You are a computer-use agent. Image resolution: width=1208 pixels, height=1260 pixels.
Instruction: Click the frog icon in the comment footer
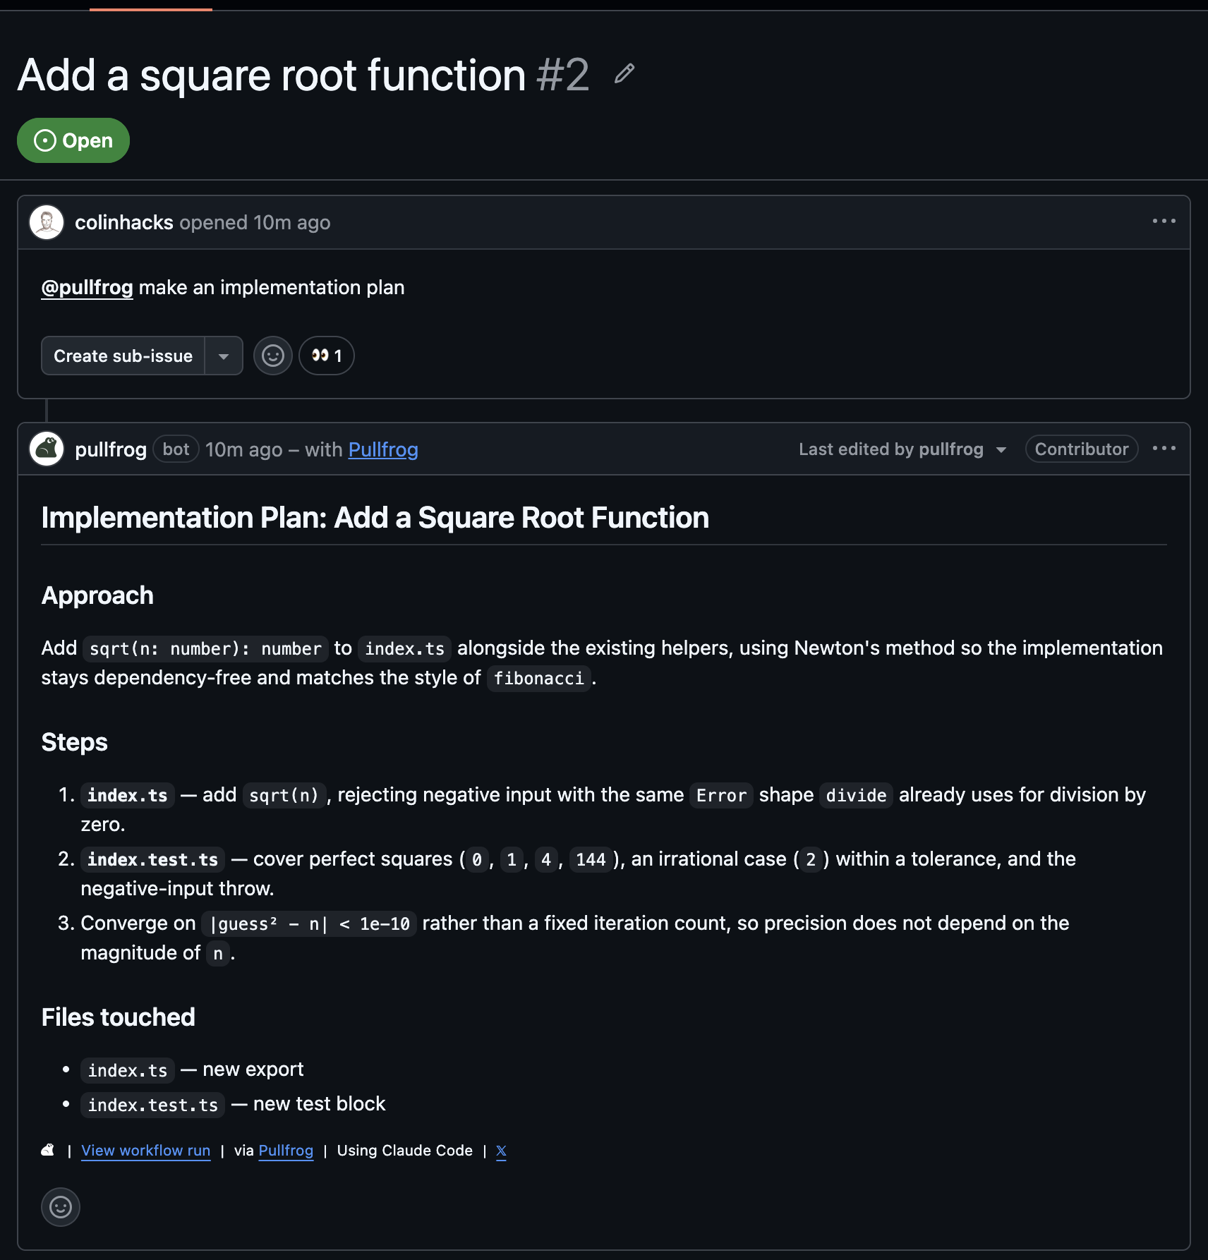point(48,1150)
